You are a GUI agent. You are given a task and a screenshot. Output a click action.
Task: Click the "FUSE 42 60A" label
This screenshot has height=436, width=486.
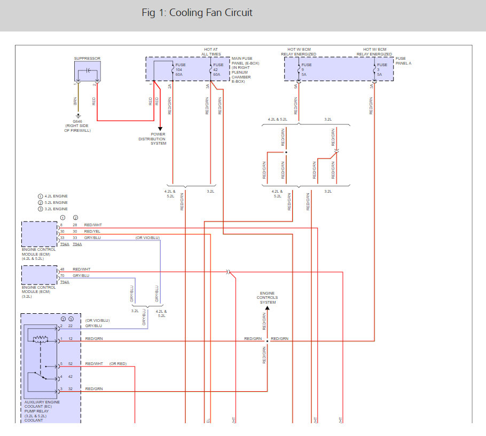pos(218,70)
